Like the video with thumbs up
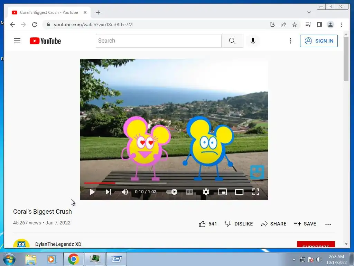This screenshot has height=266, width=354. point(208,224)
